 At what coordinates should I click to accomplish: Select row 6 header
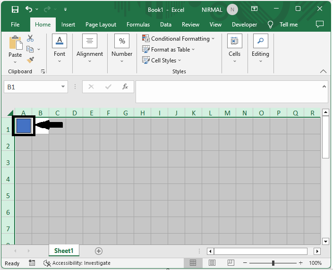[x=8, y=209]
